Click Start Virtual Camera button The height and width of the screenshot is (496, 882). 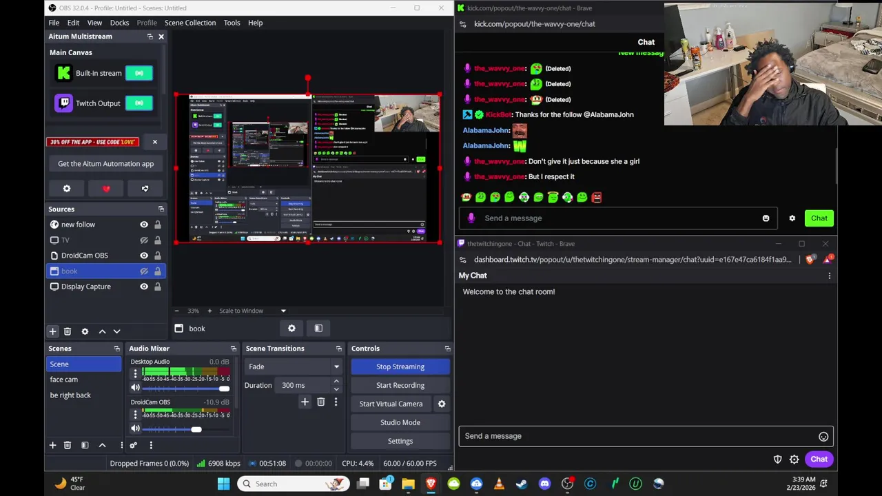click(391, 404)
